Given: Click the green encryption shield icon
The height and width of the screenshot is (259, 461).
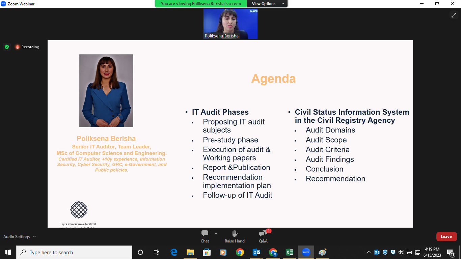Looking at the screenshot, I should [7, 47].
